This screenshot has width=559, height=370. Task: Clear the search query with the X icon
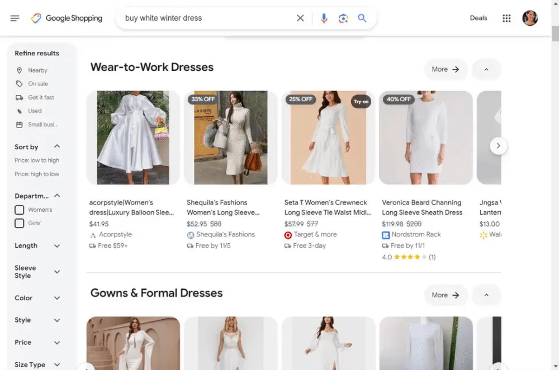(x=300, y=18)
